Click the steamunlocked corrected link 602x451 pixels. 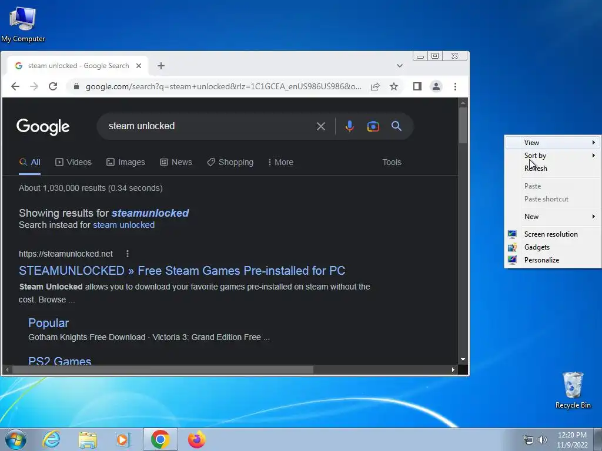click(x=150, y=213)
